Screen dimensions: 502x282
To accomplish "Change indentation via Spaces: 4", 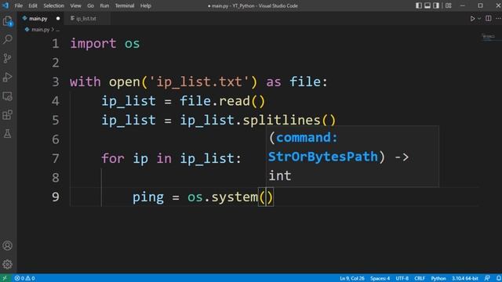I will tap(380, 278).
